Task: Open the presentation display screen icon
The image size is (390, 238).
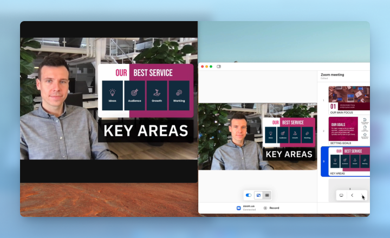Action: (x=341, y=195)
